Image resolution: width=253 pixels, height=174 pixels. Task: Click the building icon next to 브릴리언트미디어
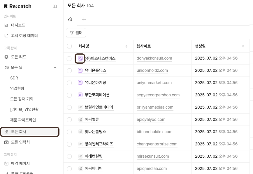pos(80,107)
